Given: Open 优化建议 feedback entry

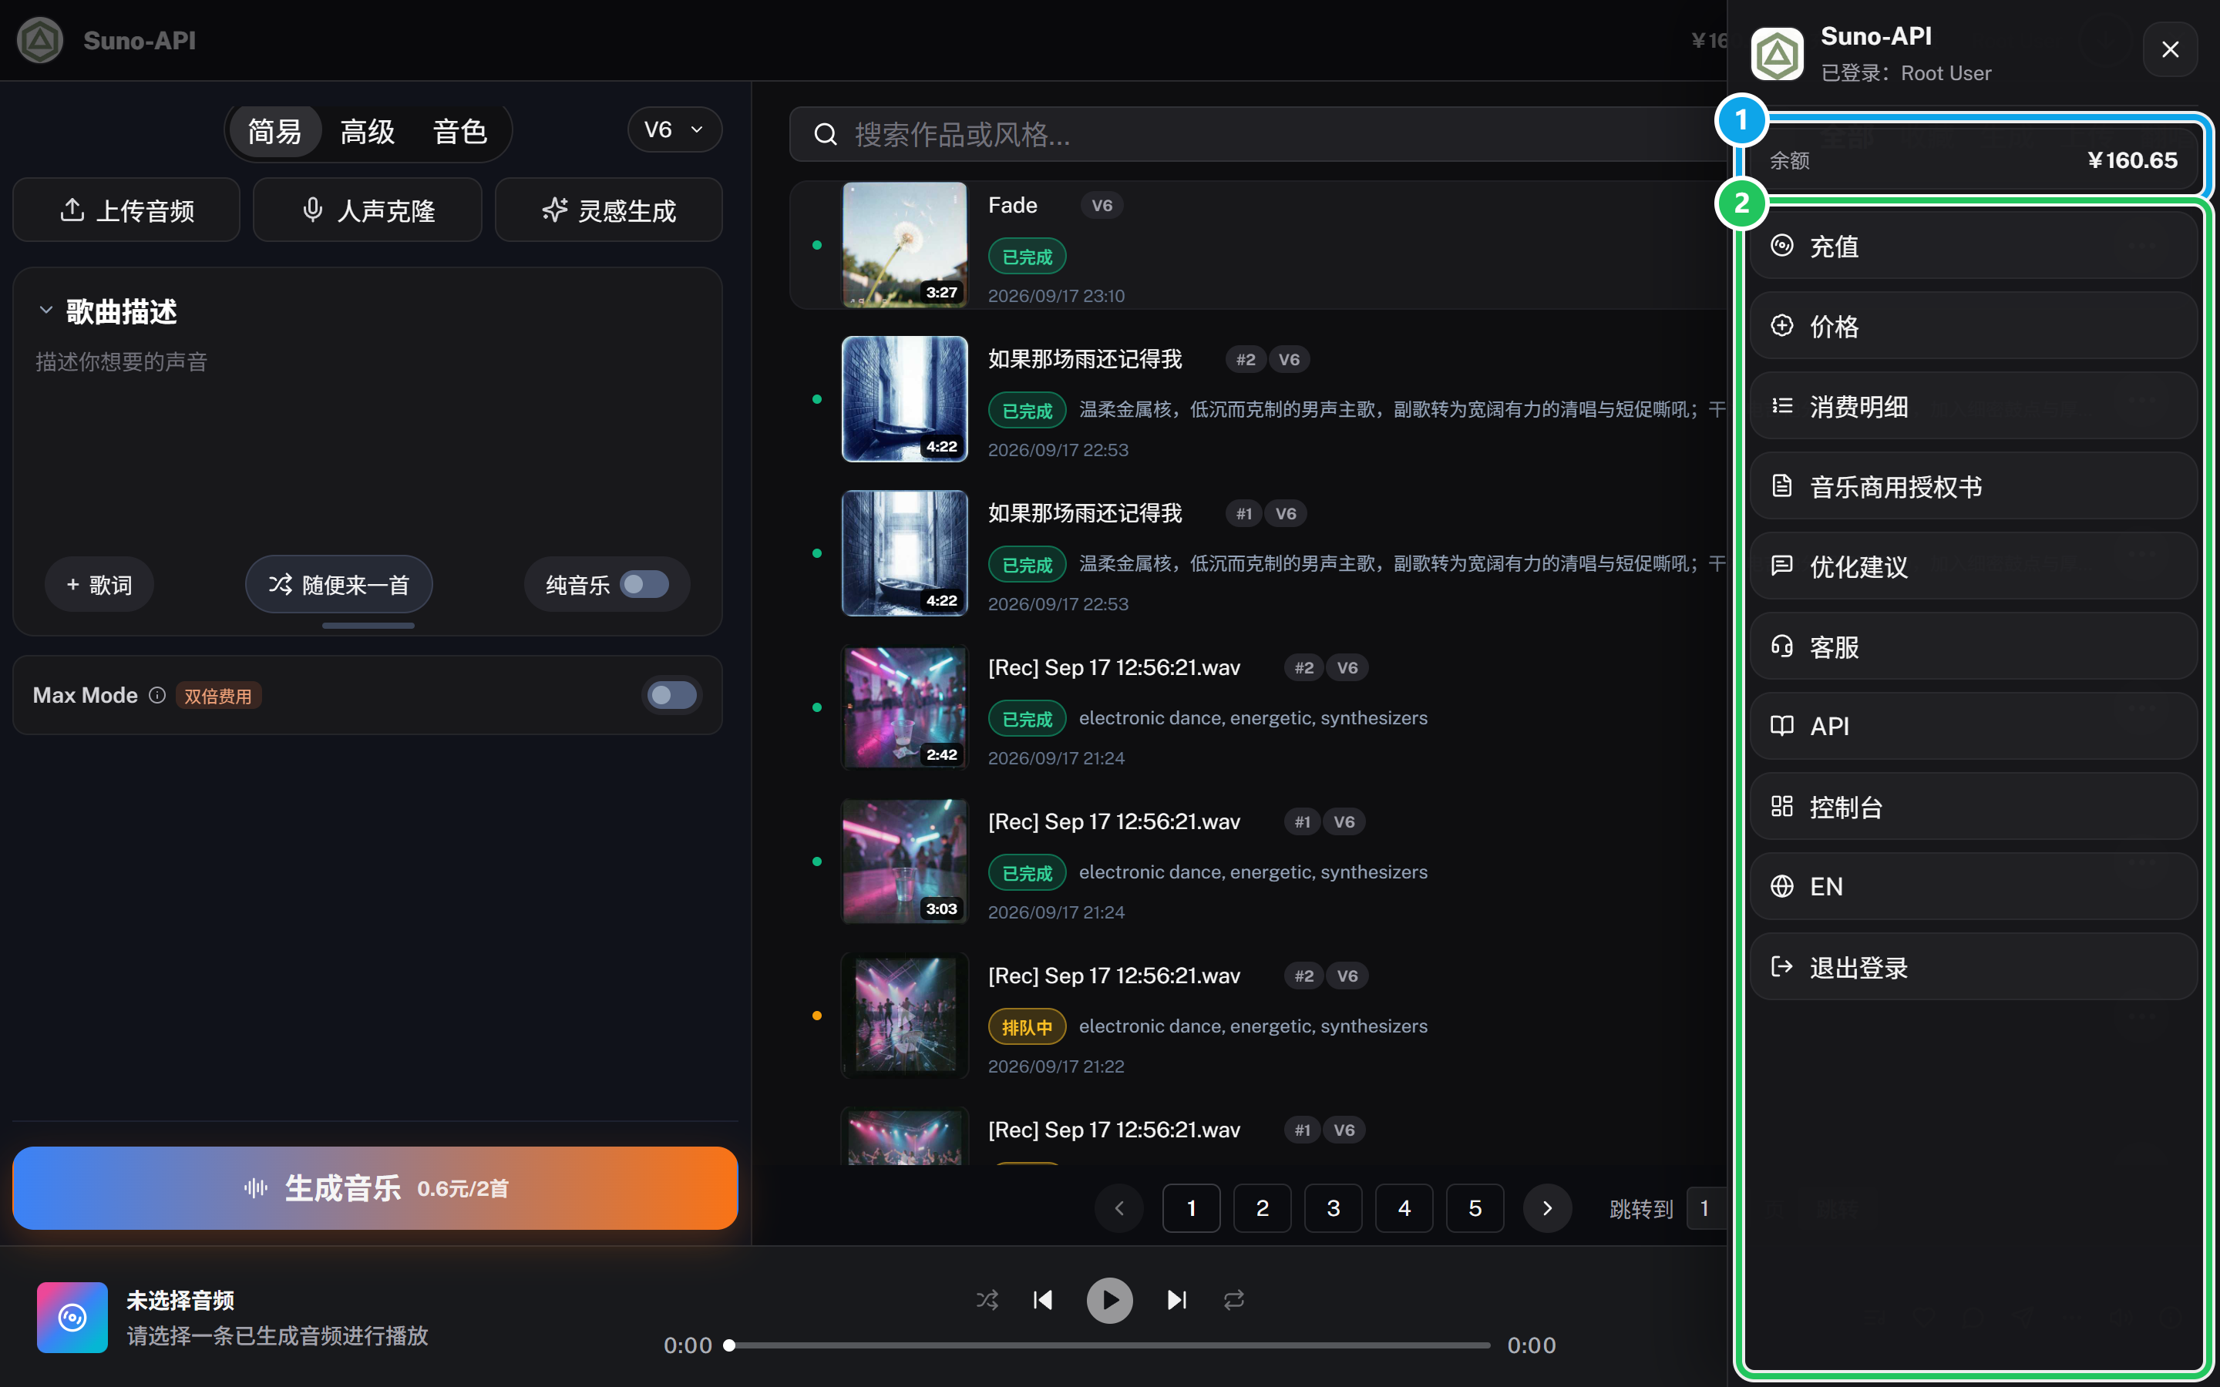Looking at the screenshot, I should coord(1973,566).
